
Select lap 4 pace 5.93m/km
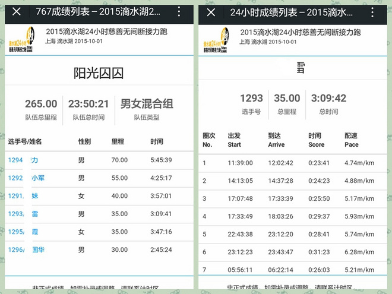click(359, 216)
